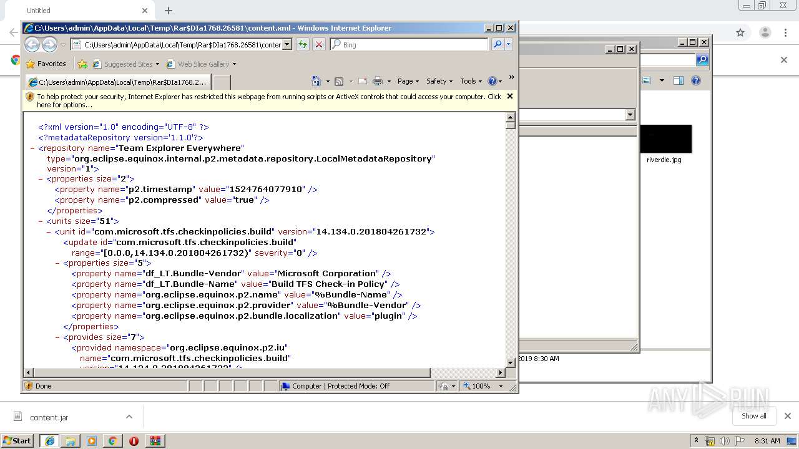Bookmark page with Chrome star icon
This screenshot has height=449, width=799.
[740, 32]
